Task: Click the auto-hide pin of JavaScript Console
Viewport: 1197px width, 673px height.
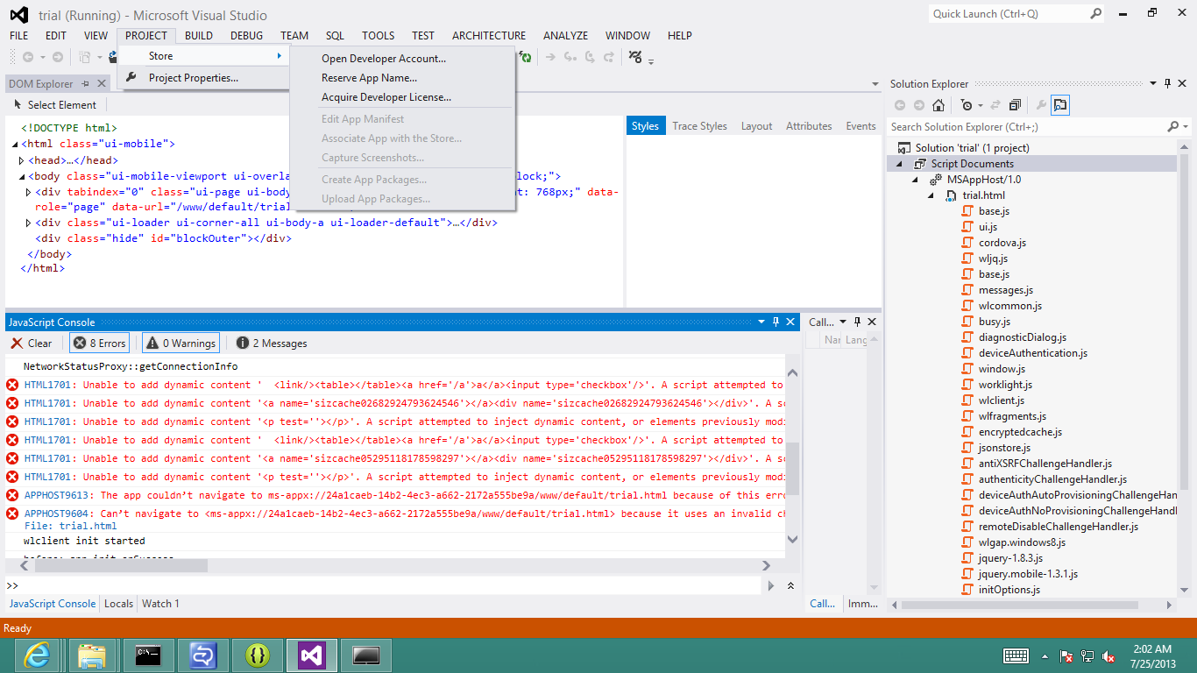Action: [x=775, y=322]
